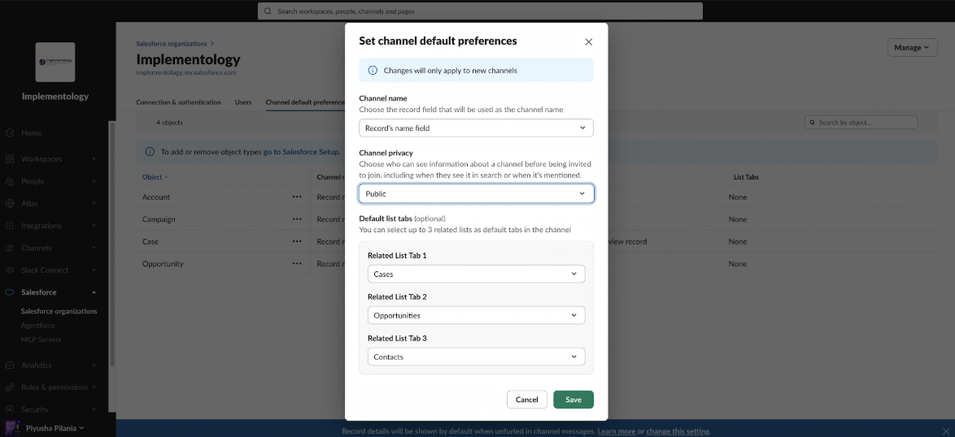Cancel the preferences dialog
The height and width of the screenshot is (437, 955).
pos(527,400)
